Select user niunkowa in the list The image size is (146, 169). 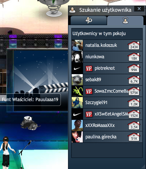click(x=107, y=57)
